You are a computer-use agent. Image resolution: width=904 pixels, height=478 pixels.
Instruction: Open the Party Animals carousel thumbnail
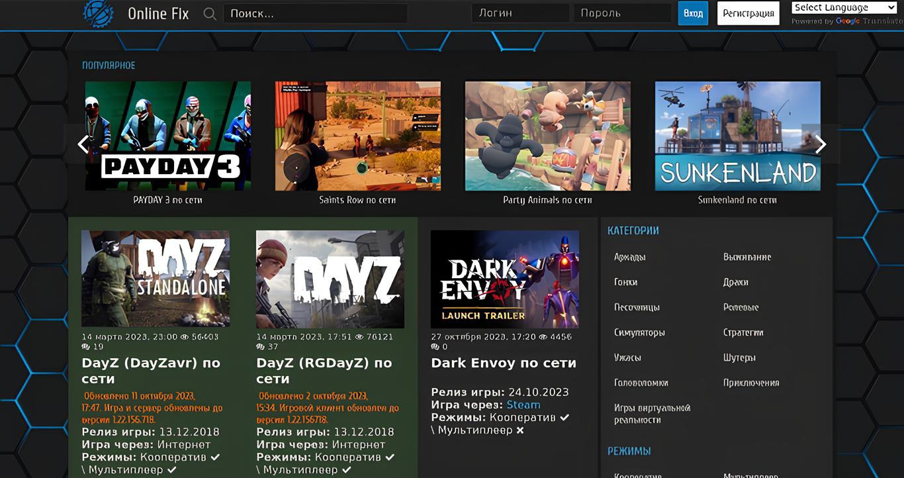(x=548, y=136)
